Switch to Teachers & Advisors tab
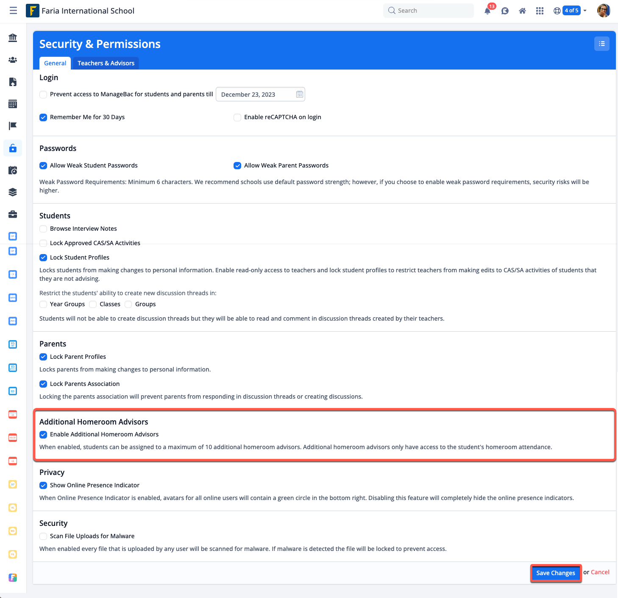 point(106,63)
